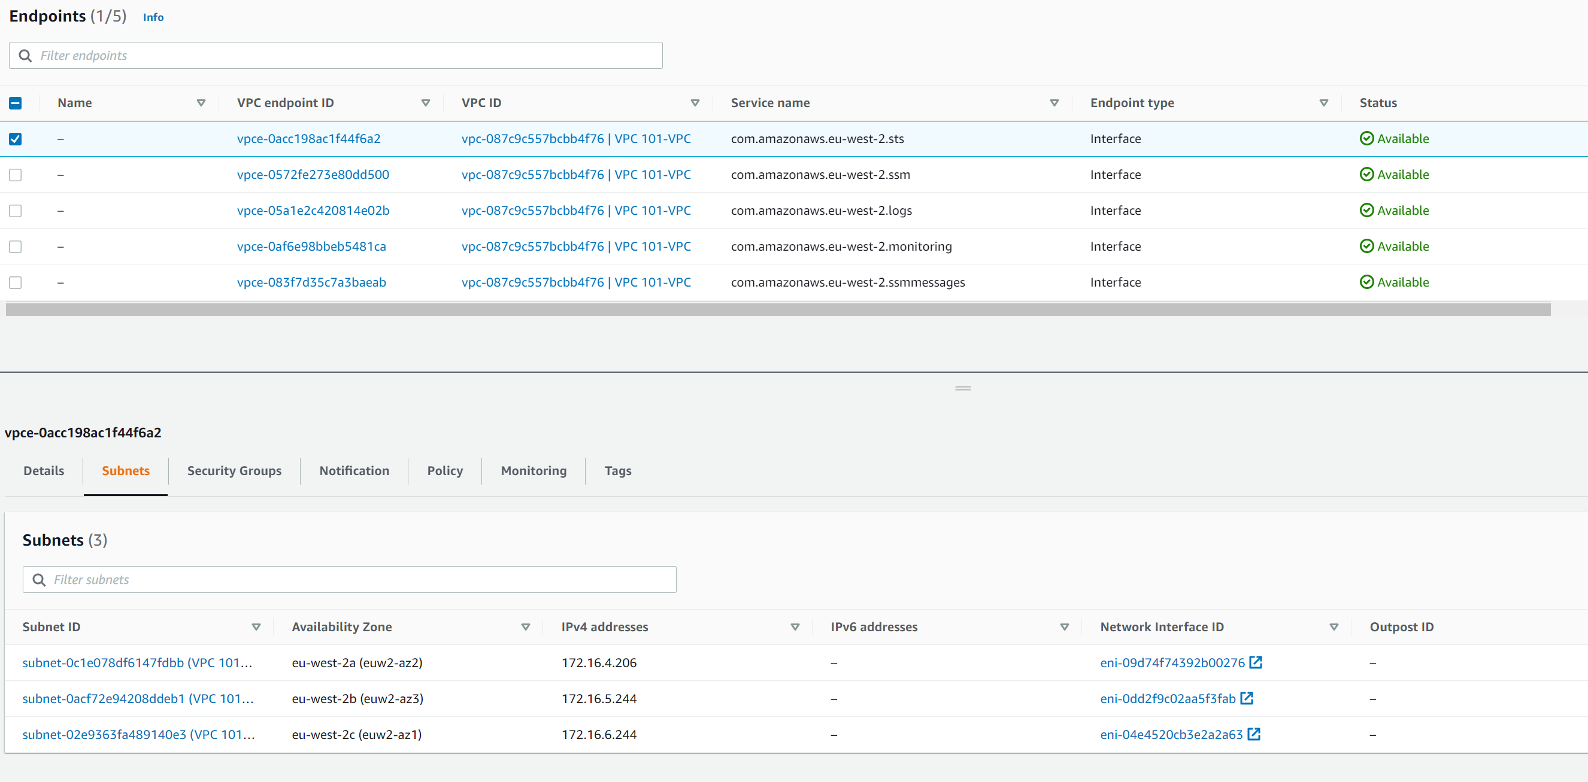Open the Policy tab
This screenshot has width=1588, height=782.
[x=445, y=470]
